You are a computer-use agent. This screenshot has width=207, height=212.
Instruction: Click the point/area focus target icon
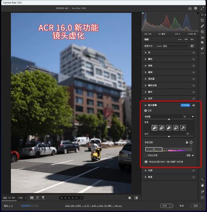tap(191, 142)
